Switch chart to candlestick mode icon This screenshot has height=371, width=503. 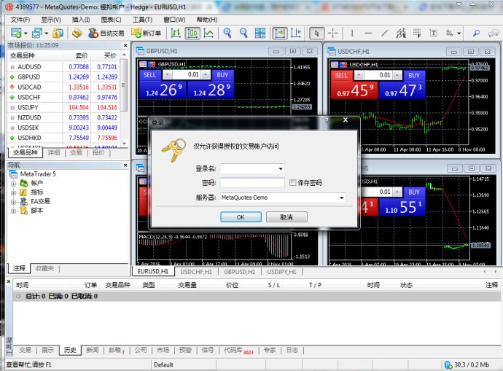pos(192,33)
